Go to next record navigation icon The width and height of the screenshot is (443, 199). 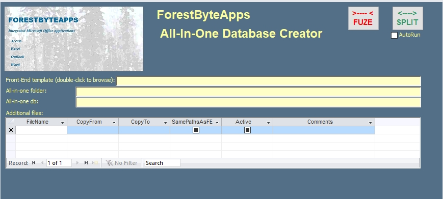(x=77, y=163)
